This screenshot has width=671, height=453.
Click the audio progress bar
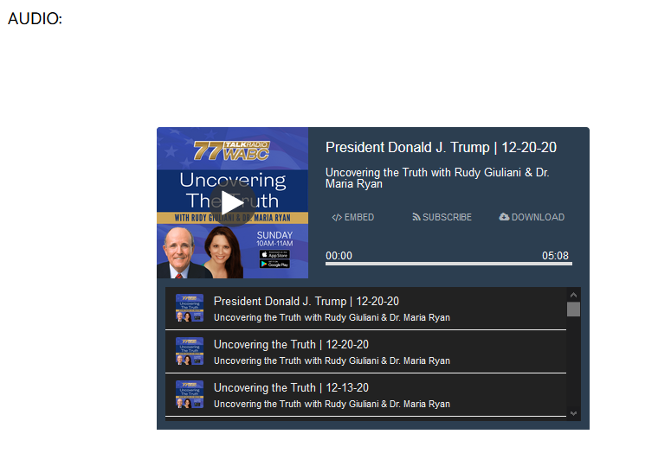click(x=448, y=264)
